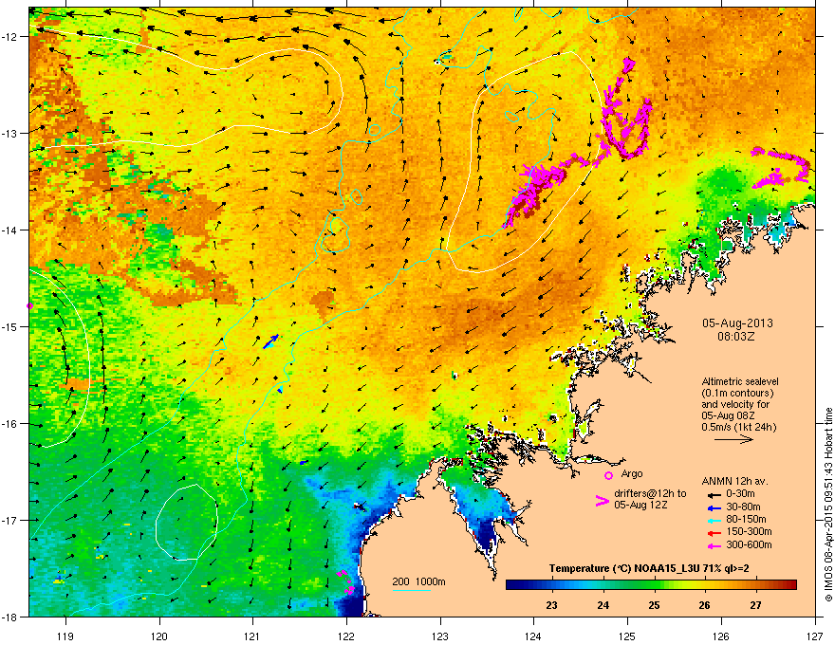Viewport: 835px width, 645px height.
Task: Click the '27' colorbar tick label
Action: click(755, 605)
